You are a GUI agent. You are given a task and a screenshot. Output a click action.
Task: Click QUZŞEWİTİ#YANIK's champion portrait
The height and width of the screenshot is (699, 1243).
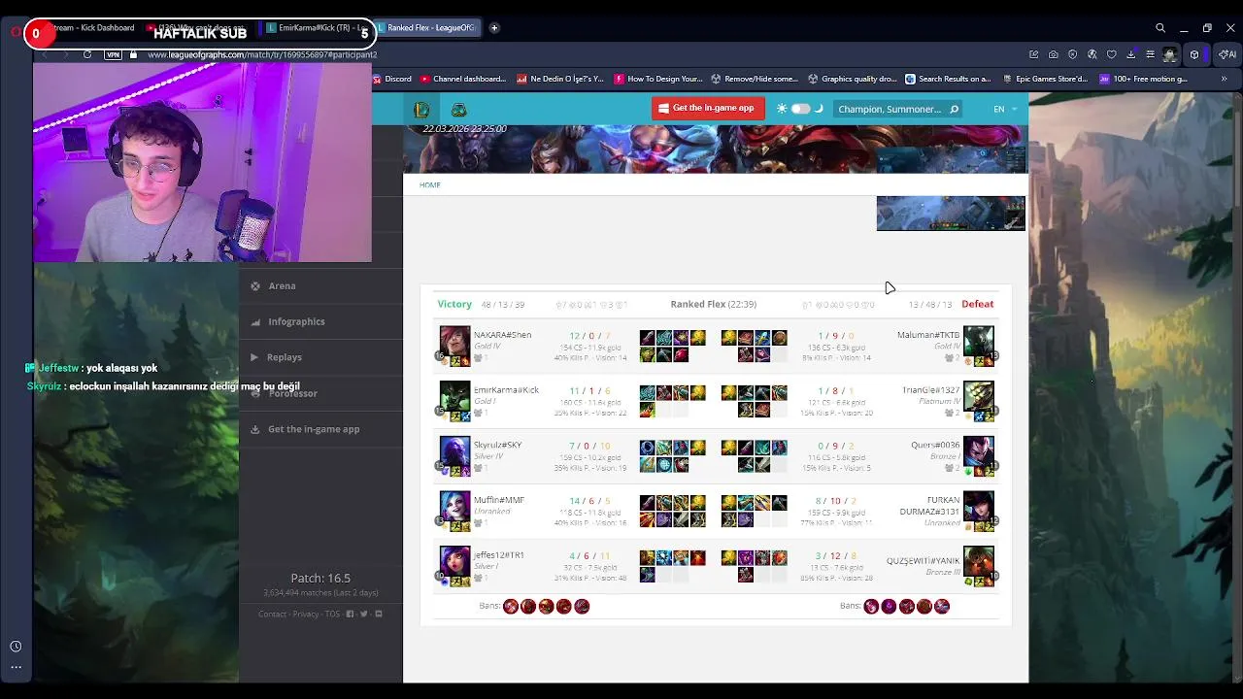click(x=978, y=562)
